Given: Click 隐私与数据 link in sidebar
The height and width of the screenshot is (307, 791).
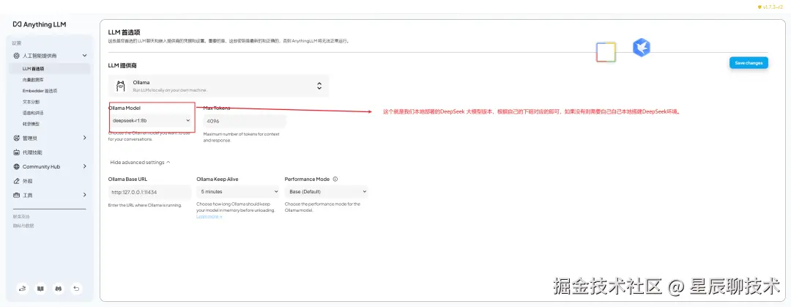Looking at the screenshot, I should pos(23,225).
